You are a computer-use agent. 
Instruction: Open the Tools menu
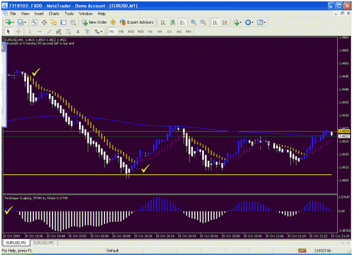point(69,14)
